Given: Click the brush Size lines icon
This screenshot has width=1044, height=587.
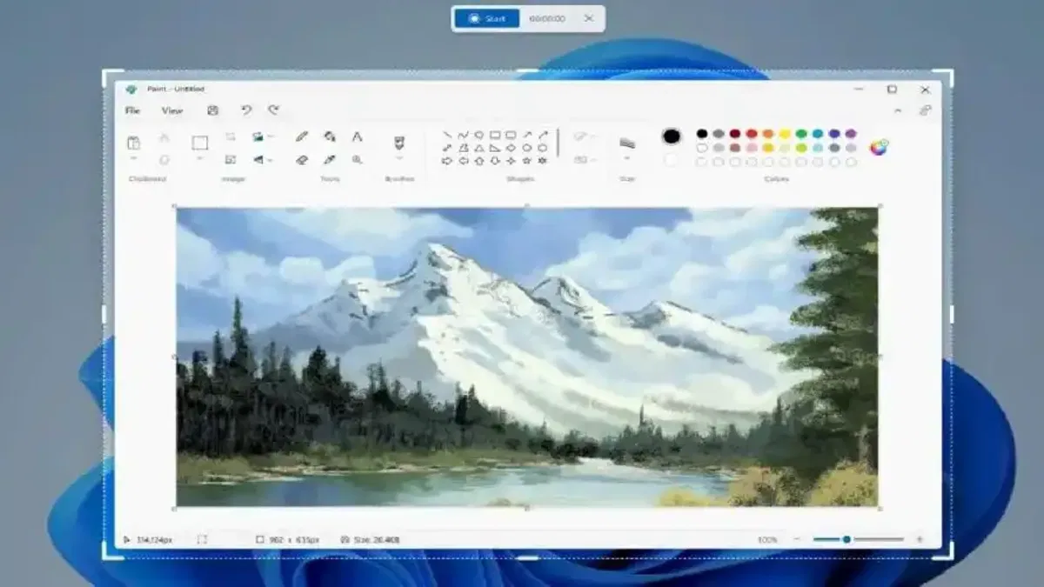Looking at the screenshot, I should coord(626,143).
